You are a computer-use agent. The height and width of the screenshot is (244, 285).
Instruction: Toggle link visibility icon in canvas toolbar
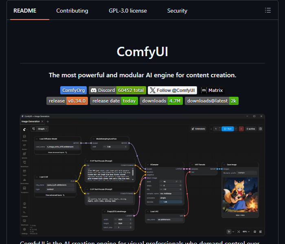[261, 232]
